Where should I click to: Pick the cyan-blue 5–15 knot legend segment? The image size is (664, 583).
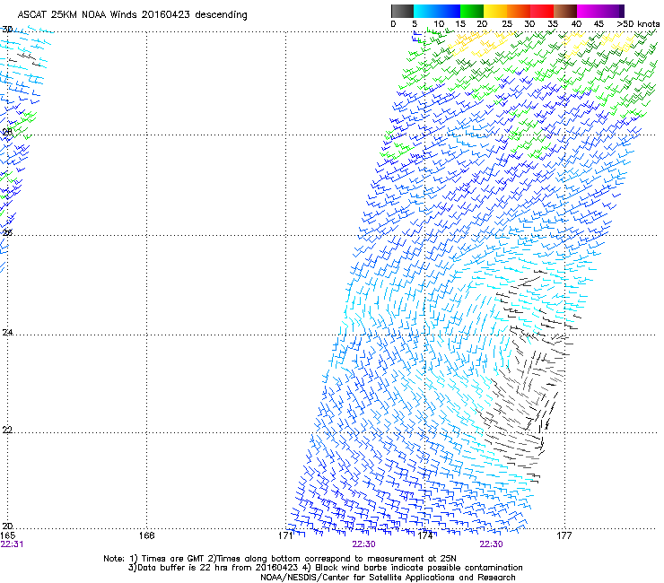pos(437,11)
